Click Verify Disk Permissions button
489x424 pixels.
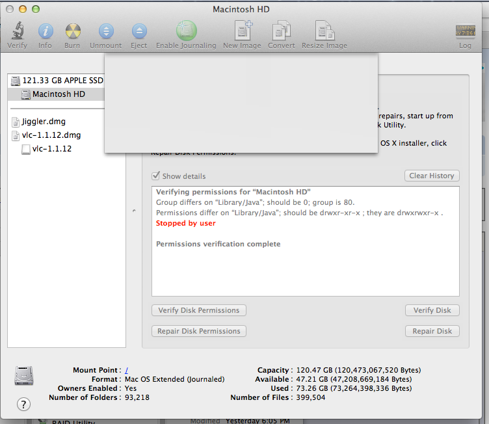point(199,310)
